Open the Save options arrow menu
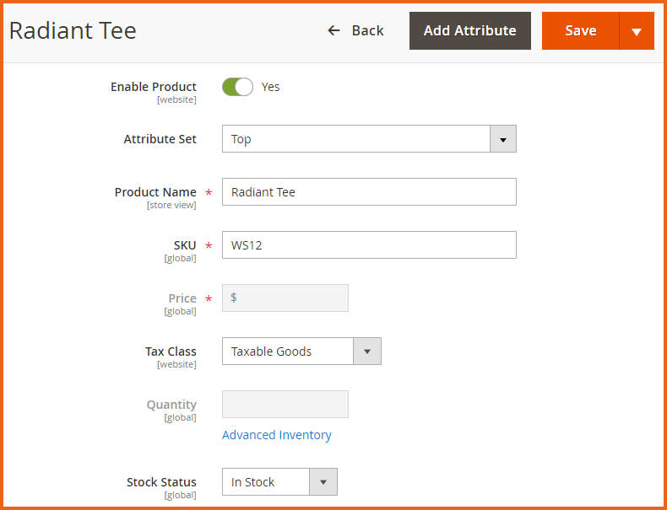 [x=637, y=31]
